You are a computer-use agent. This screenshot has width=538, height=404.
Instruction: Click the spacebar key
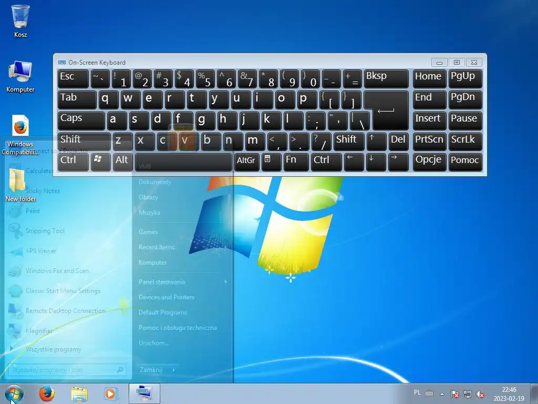tap(183, 162)
